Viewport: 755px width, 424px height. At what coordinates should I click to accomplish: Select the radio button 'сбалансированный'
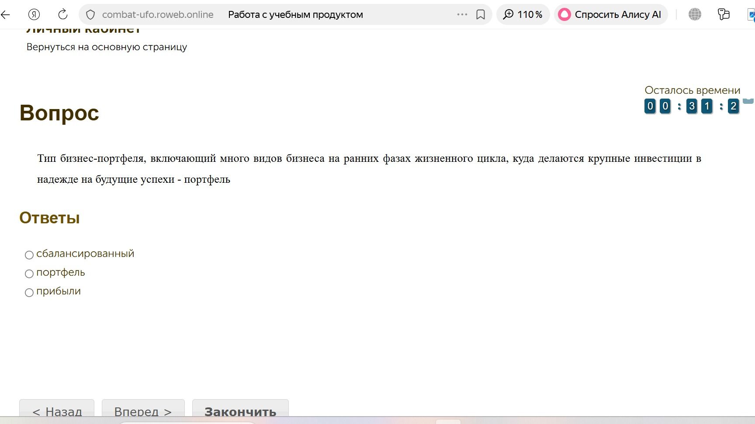coord(29,255)
